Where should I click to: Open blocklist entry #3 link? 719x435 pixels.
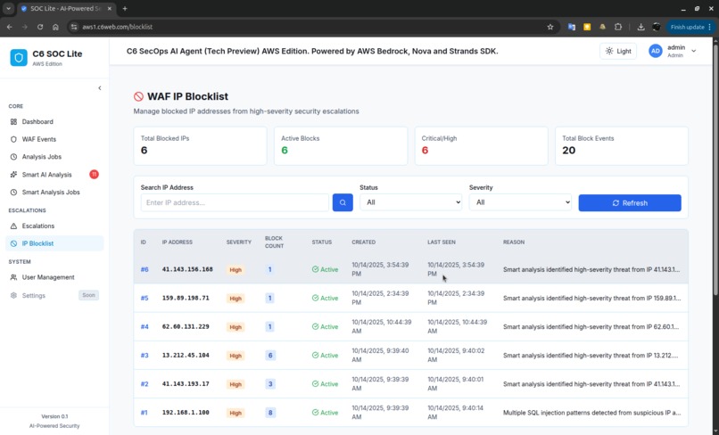145,356
